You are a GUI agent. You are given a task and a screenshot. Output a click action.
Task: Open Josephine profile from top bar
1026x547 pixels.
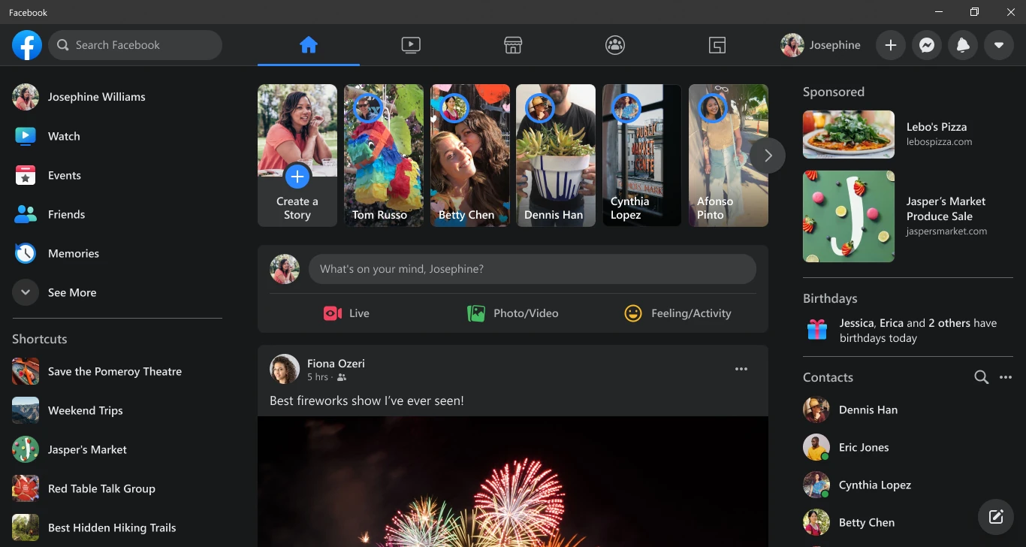tap(821, 45)
